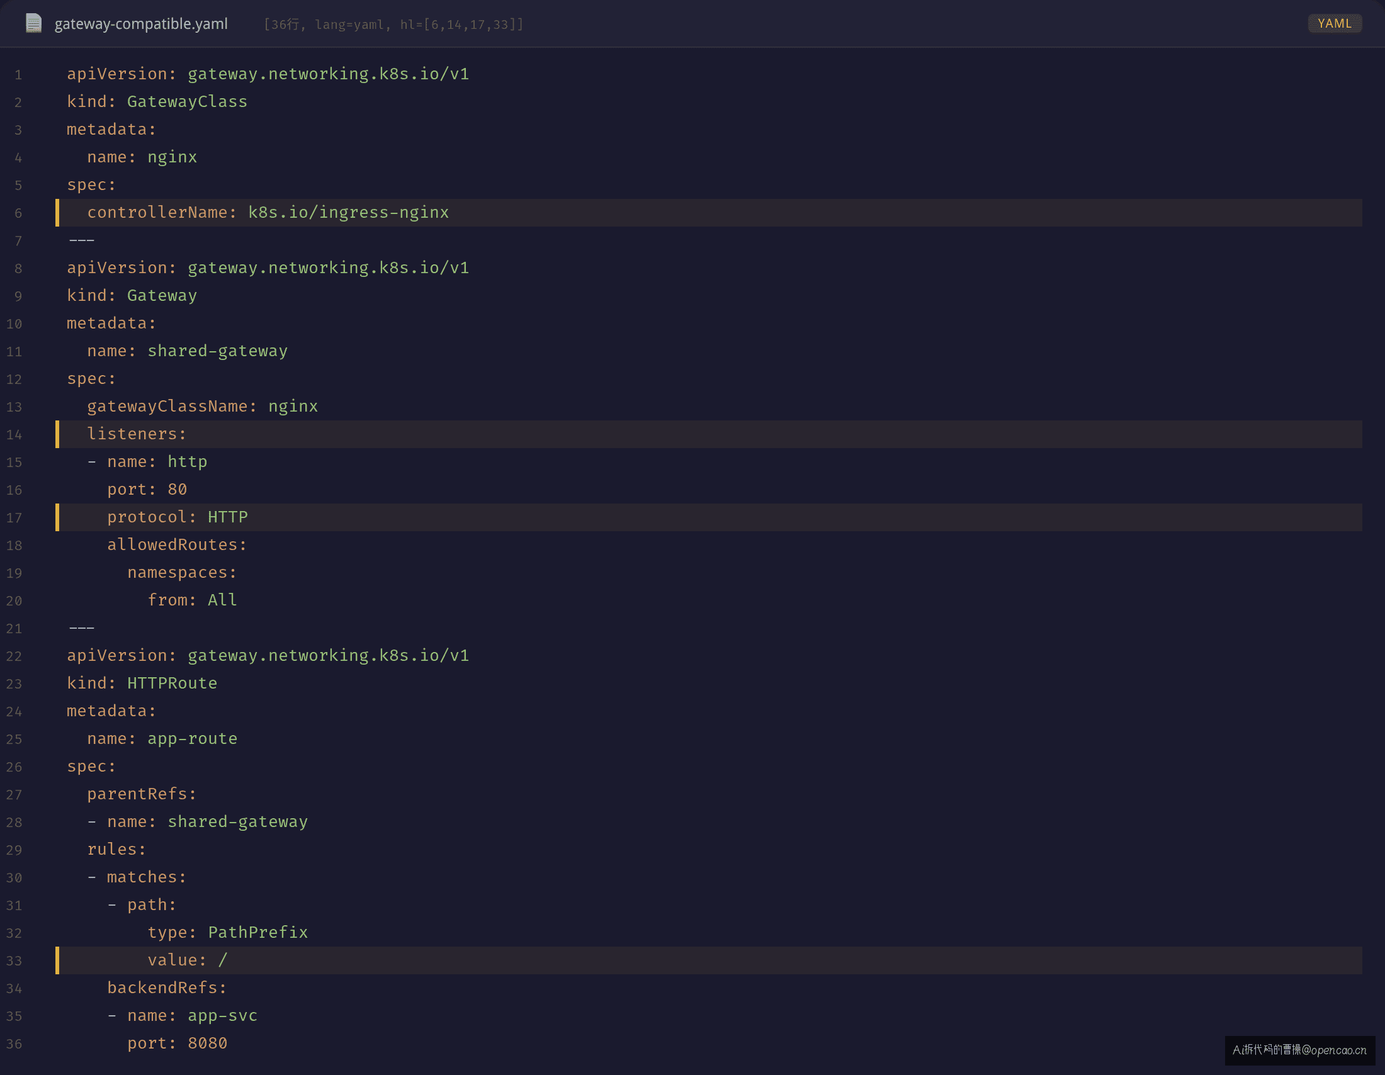
Task: Click line number 6 in gutter
Action: point(18,213)
